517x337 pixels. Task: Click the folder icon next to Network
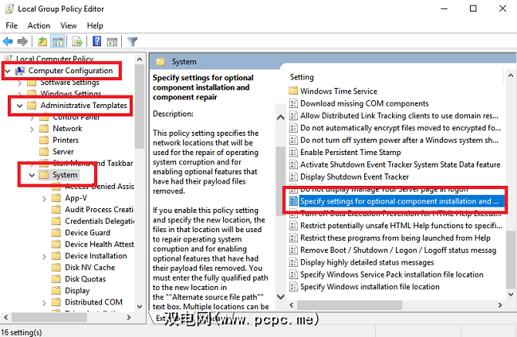pos(44,129)
